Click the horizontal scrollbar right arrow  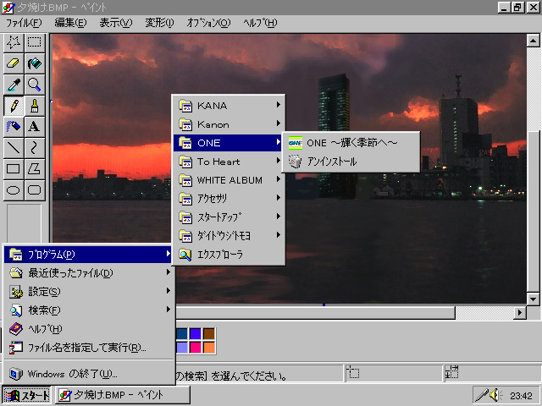coord(519,313)
